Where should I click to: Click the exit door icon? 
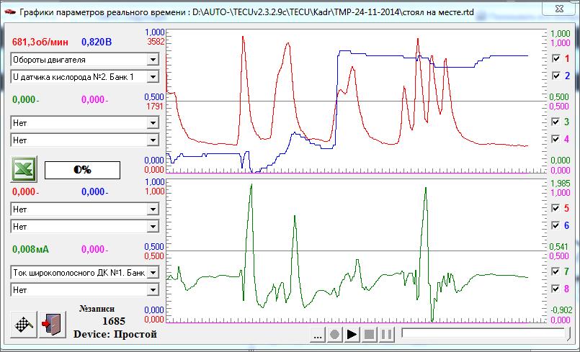click(x=52, y=323)
